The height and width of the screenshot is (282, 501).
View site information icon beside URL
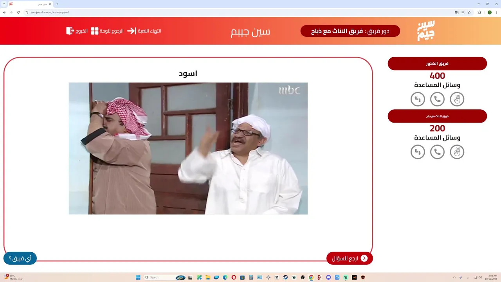pyautogui.click(x=27, y=12)
